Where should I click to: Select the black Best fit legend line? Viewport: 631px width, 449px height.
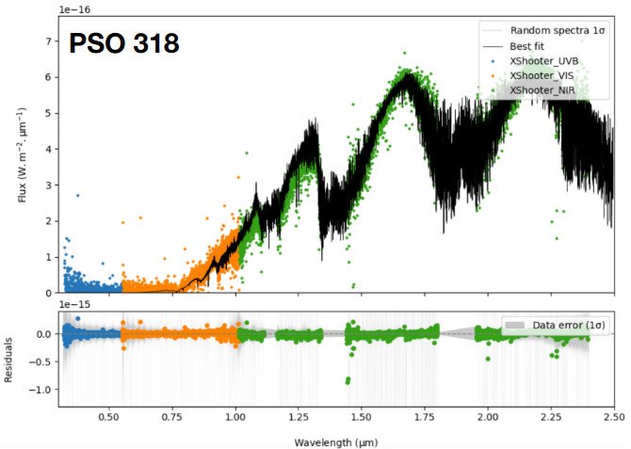tap(492, 45)
